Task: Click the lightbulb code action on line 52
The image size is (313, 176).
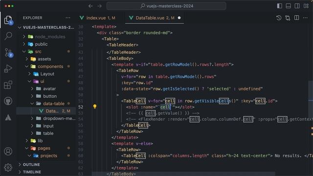Action: 95,107
